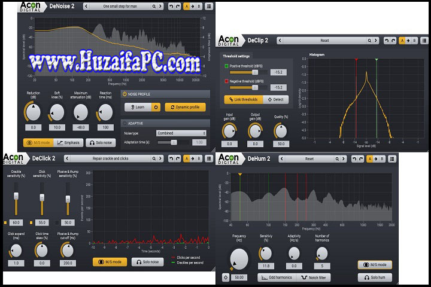
Task: Click the Quality value field 50.0
Action: (x=281, y=143)
